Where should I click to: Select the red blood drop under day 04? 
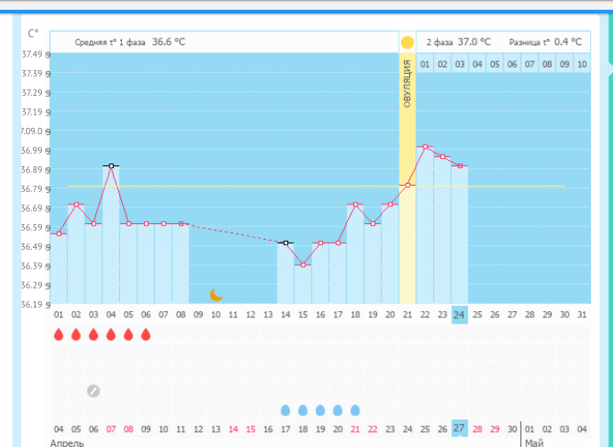point(111,335)
